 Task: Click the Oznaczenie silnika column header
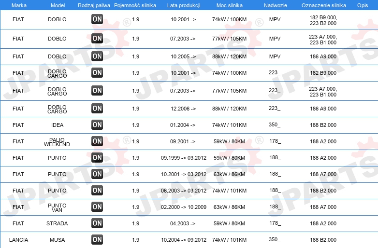tap(324, 5)
